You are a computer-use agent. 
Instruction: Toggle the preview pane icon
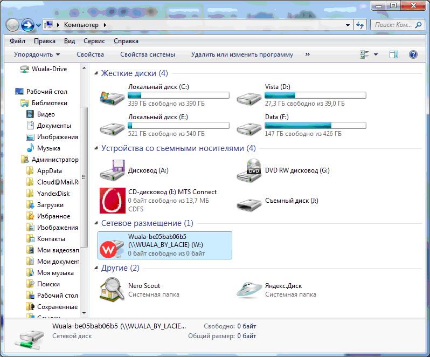point(394,54)
